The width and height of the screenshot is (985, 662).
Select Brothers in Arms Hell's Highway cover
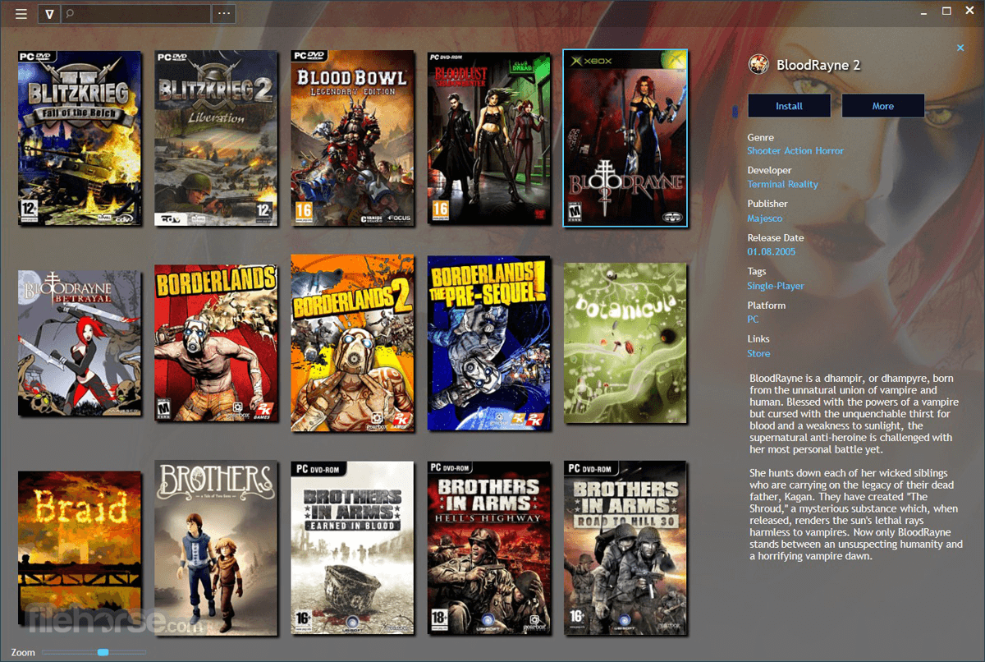click(488, 548)
